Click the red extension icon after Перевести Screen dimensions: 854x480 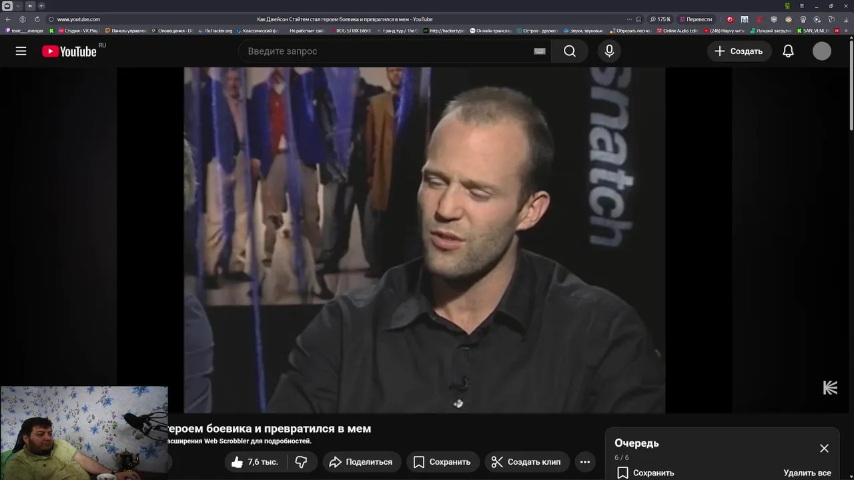730,19
